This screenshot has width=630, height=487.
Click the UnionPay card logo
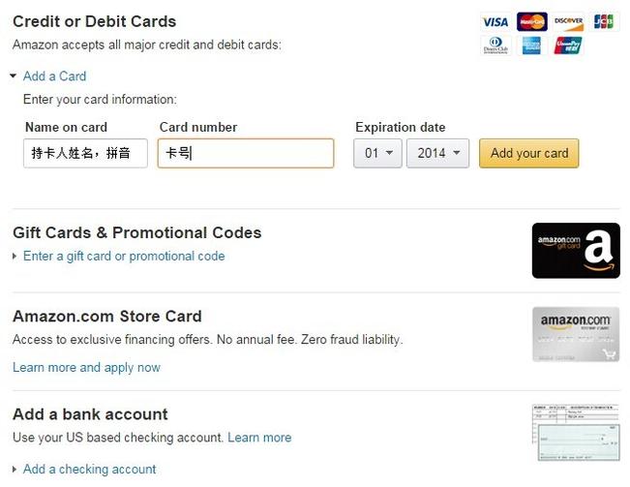point(568,46)
